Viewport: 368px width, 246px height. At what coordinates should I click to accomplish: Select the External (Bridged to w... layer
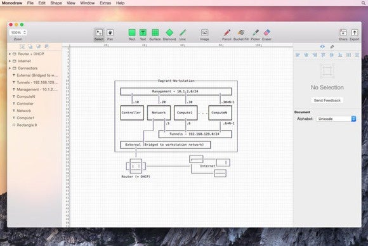click(x=35, y=75)
